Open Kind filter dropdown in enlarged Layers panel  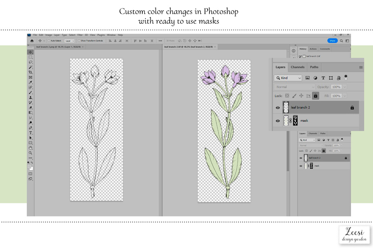coord(288,78)
